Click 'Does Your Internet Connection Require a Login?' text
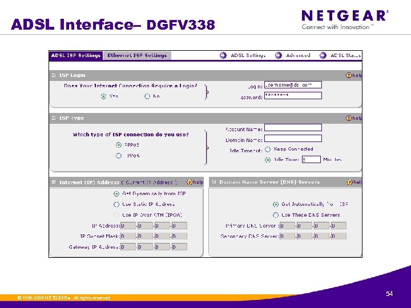The width and height of the screenshot is (411, 308). [131, 86]
